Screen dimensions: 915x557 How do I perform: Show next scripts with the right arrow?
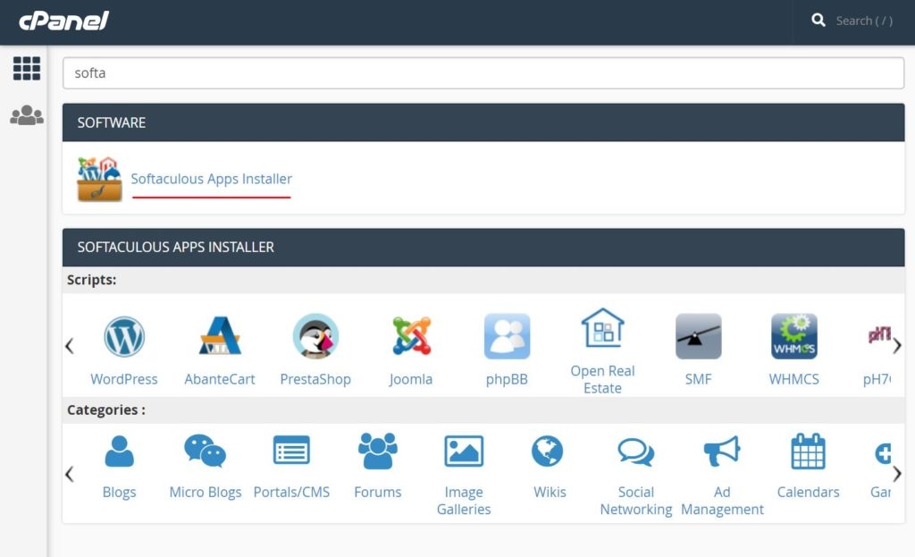(x=897, y=346)
